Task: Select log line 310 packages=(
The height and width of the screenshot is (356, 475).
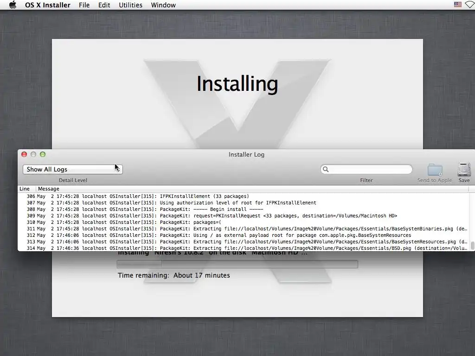Action: coord(244,222)
